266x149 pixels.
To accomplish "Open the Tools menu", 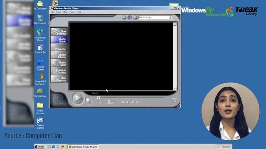I will coord(72,12).
